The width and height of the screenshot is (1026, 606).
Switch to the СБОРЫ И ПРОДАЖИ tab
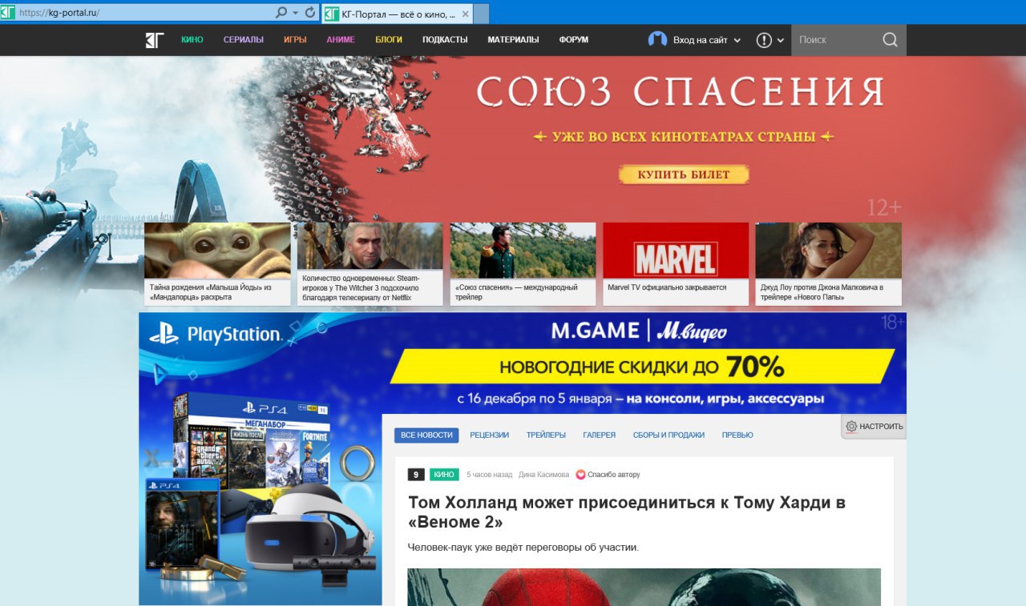(x=669, y=435)
